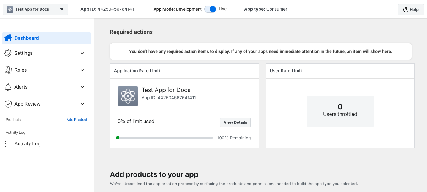This screenshot has height=192, width=427.
Task: Click the 100% Remaining text
Action: pyautogui.click(x=234, y=138)
